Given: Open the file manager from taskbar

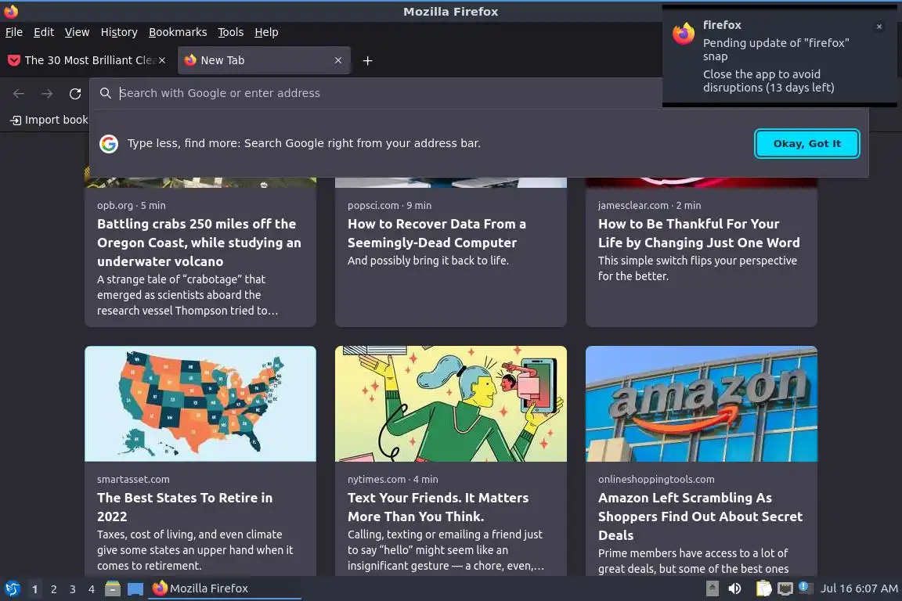Looking at the screenshot, I should (113, 588).
